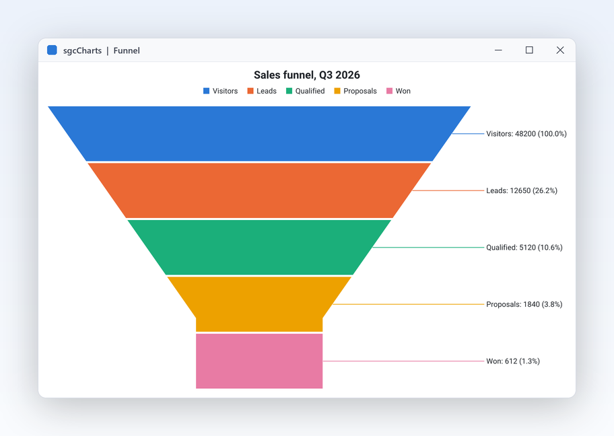Click the Qualified legend label
This screenshot has width=614, height=436.
(x=310, y=91)
